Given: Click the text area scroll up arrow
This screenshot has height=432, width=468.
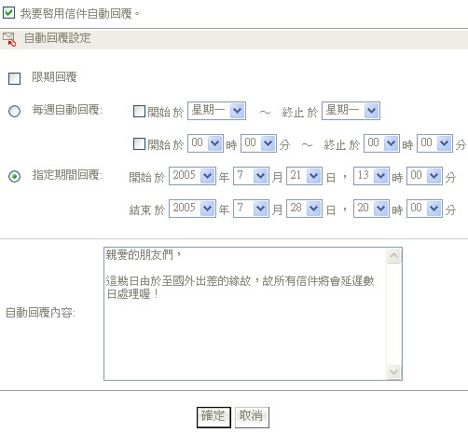Looking at the screenshot, I should pos(394,256).
